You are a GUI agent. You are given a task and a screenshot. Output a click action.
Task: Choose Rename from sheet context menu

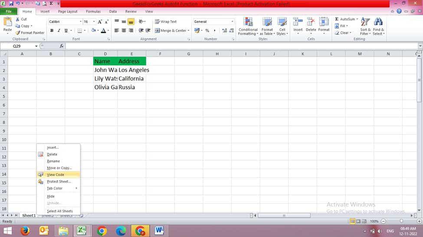(x=58, y=161)
